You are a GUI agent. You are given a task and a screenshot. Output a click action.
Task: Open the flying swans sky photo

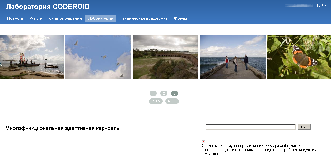point(98,57)
